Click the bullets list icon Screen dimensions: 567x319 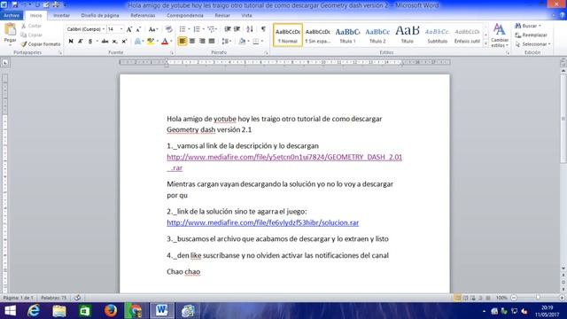183,29
